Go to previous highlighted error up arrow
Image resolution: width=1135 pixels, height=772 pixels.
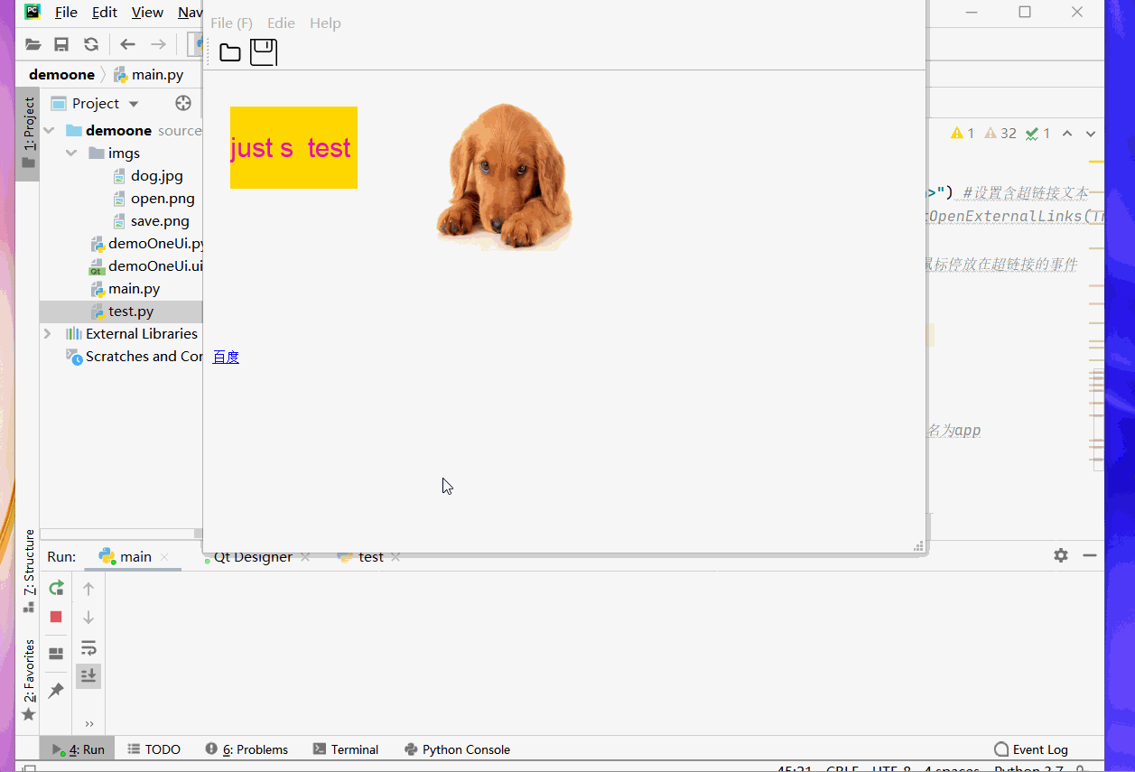1067,134
